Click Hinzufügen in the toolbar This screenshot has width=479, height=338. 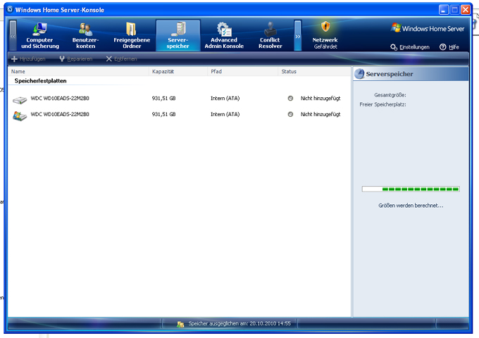29,58
